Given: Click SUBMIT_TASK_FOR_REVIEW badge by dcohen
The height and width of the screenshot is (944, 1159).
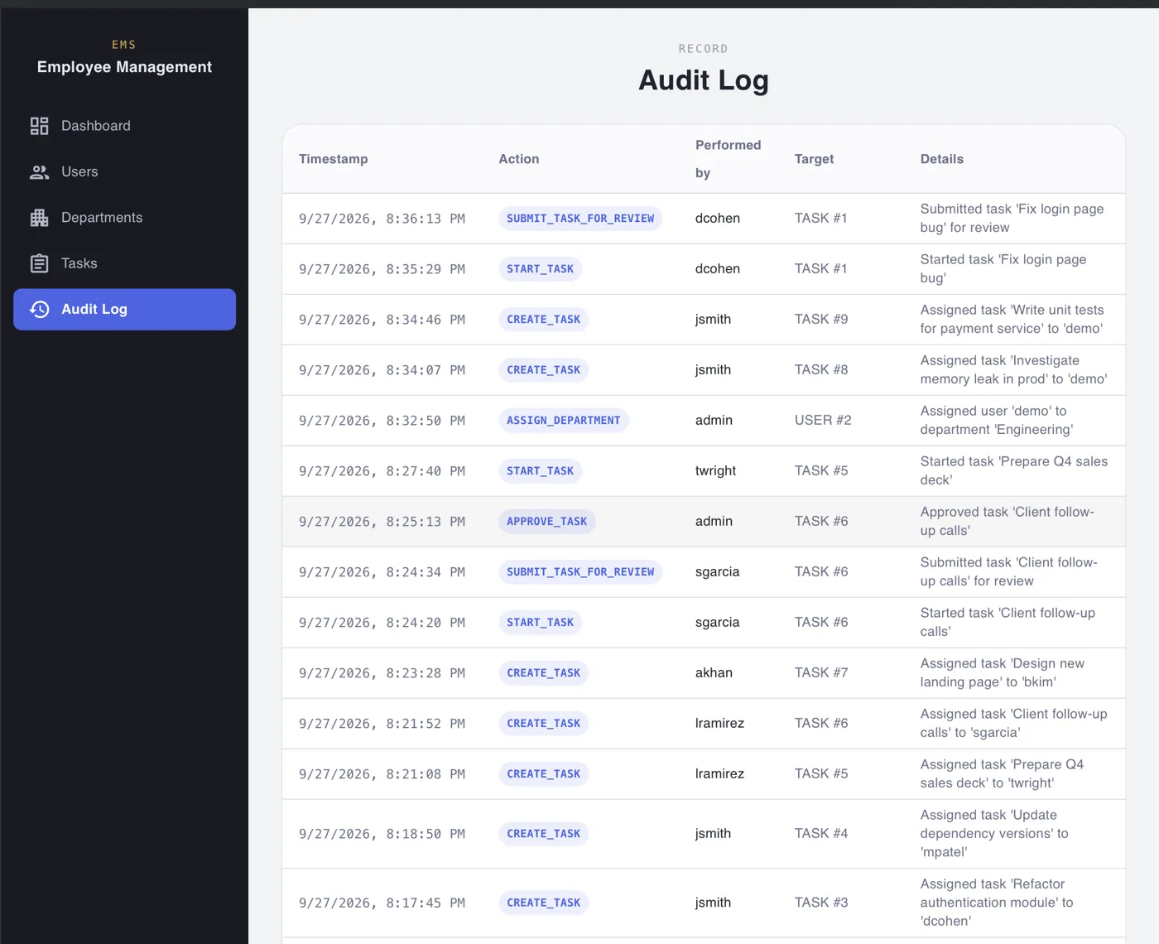Looking at the screenshot, I should coord(580,219).
